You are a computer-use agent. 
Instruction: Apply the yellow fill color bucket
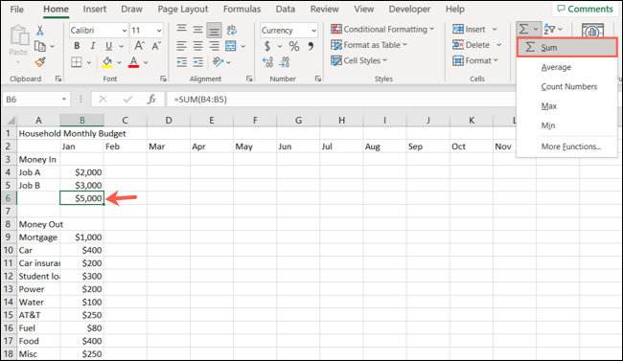[x=107, y=62]
